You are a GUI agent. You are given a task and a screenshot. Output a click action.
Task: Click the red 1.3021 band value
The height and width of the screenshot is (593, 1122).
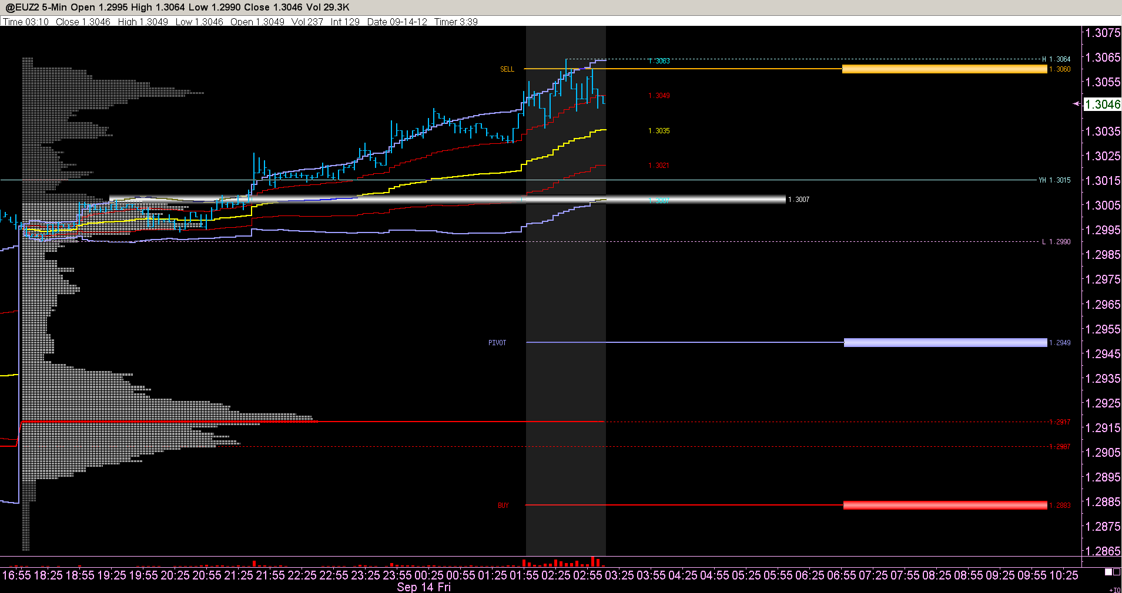coord(659,166)
